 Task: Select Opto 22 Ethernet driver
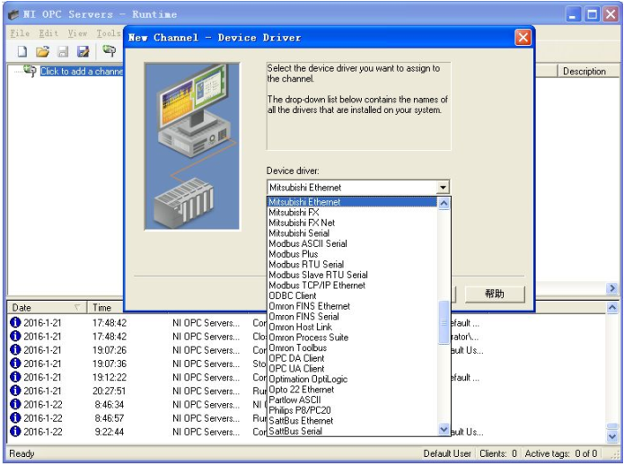pos(352,390)
